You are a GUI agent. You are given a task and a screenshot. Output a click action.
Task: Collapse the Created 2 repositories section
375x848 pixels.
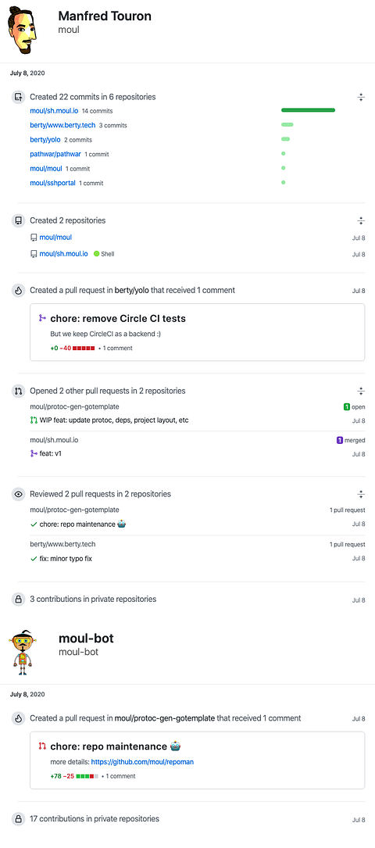pyautogui.click(x=361, y=220)
